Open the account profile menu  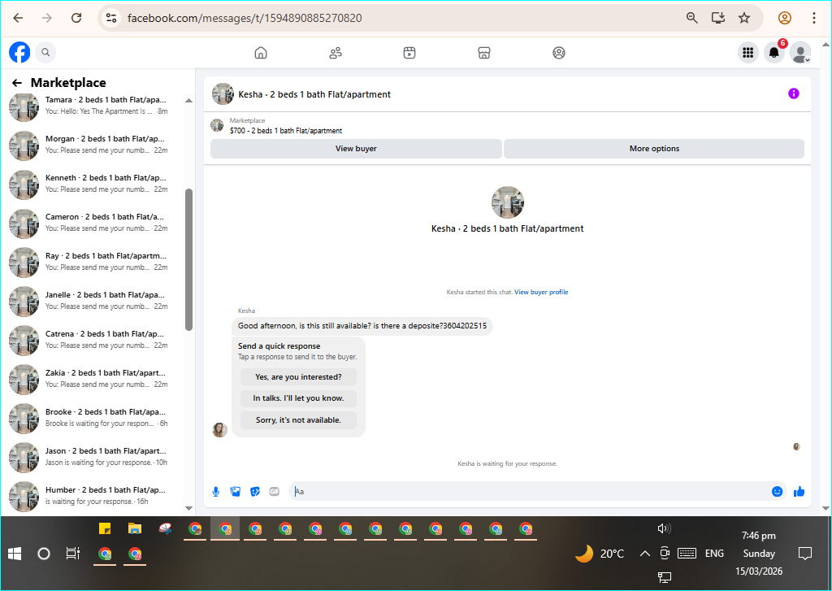(x=800, y=53)
